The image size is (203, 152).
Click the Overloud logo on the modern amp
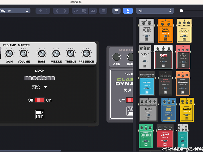(40, 115)
